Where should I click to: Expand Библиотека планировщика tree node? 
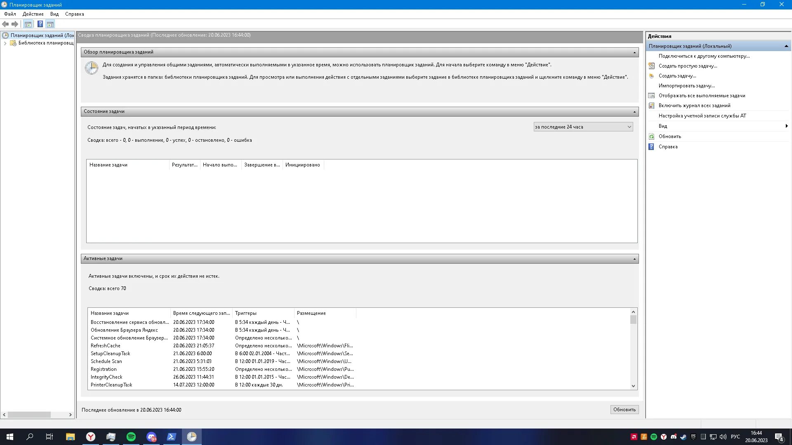[x=5, y=43]
